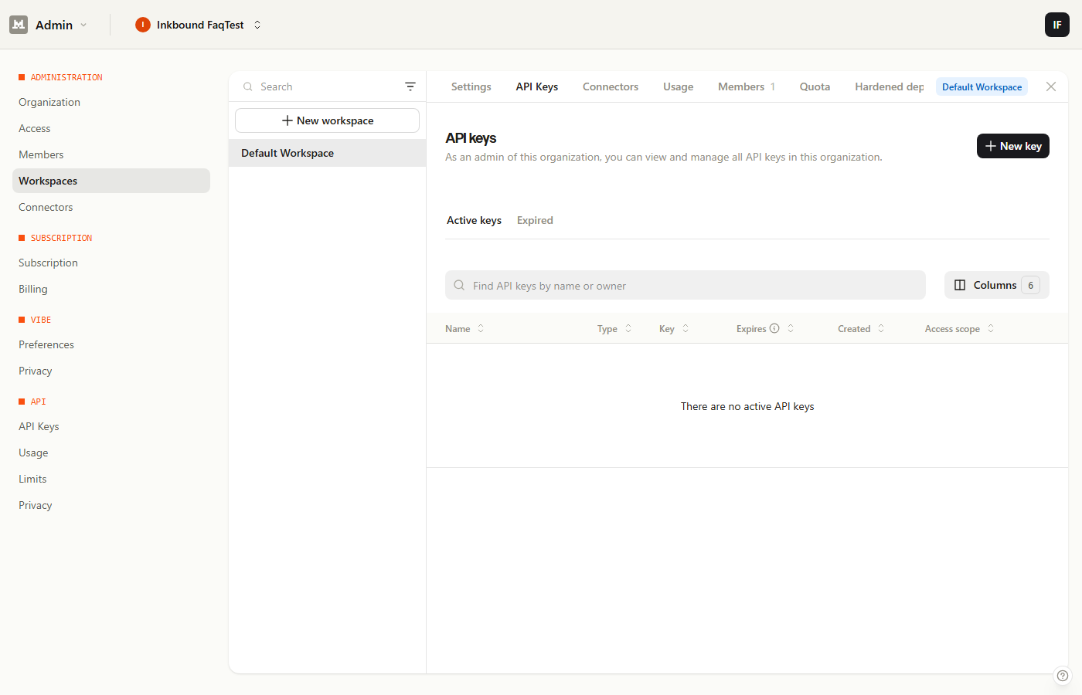Click the Columns layout icon
1082x695 pixels.
pos(960,285)
